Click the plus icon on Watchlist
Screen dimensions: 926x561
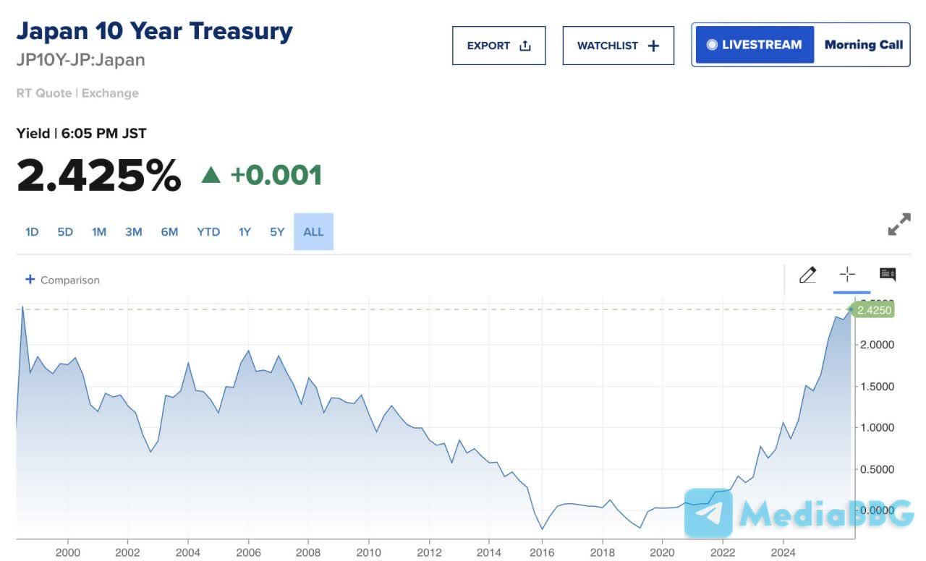(x=653, y=46)
